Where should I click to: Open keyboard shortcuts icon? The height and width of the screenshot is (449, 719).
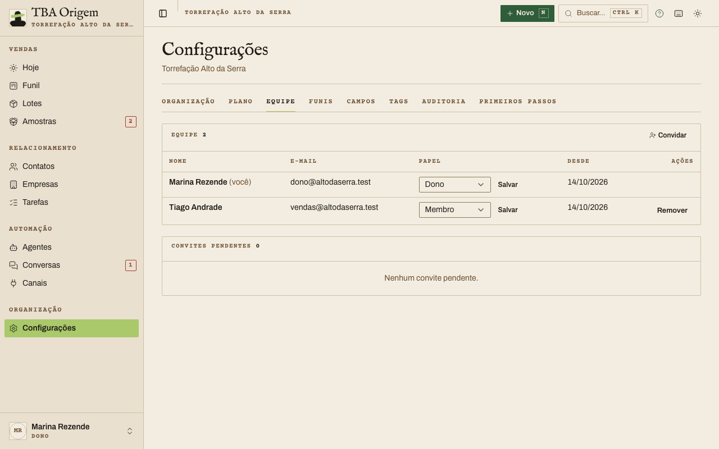(x=679, y=13)
